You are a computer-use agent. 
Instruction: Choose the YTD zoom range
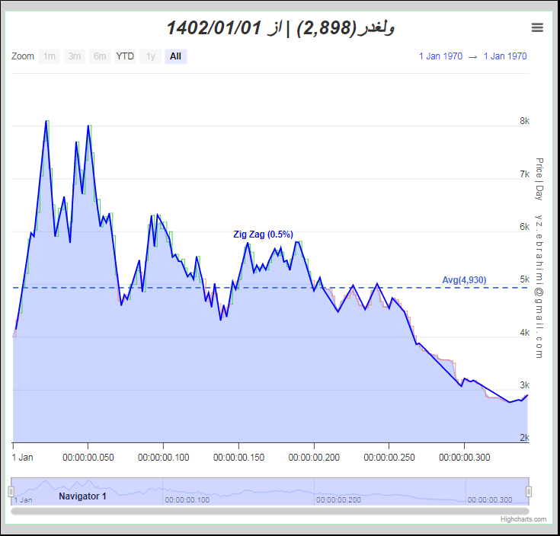pyautogui.click(x=125, y=56)
